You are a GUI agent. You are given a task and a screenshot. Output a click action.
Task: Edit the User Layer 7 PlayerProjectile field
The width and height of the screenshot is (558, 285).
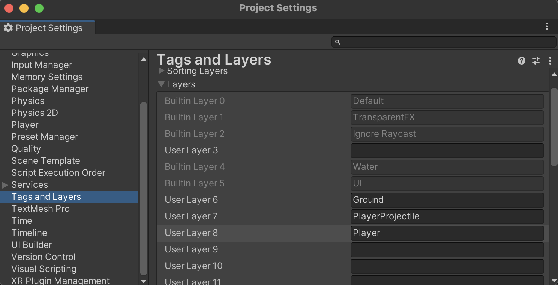pos(447,217)
